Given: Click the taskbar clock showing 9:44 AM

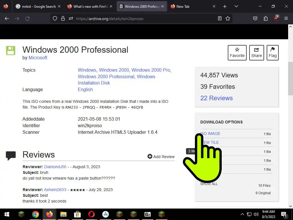Looking at the screenshot, I should [x=268, y=214].
